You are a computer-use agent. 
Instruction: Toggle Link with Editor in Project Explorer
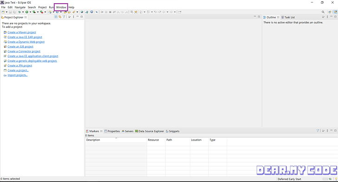pyautogui.click(x=60, y=17)
